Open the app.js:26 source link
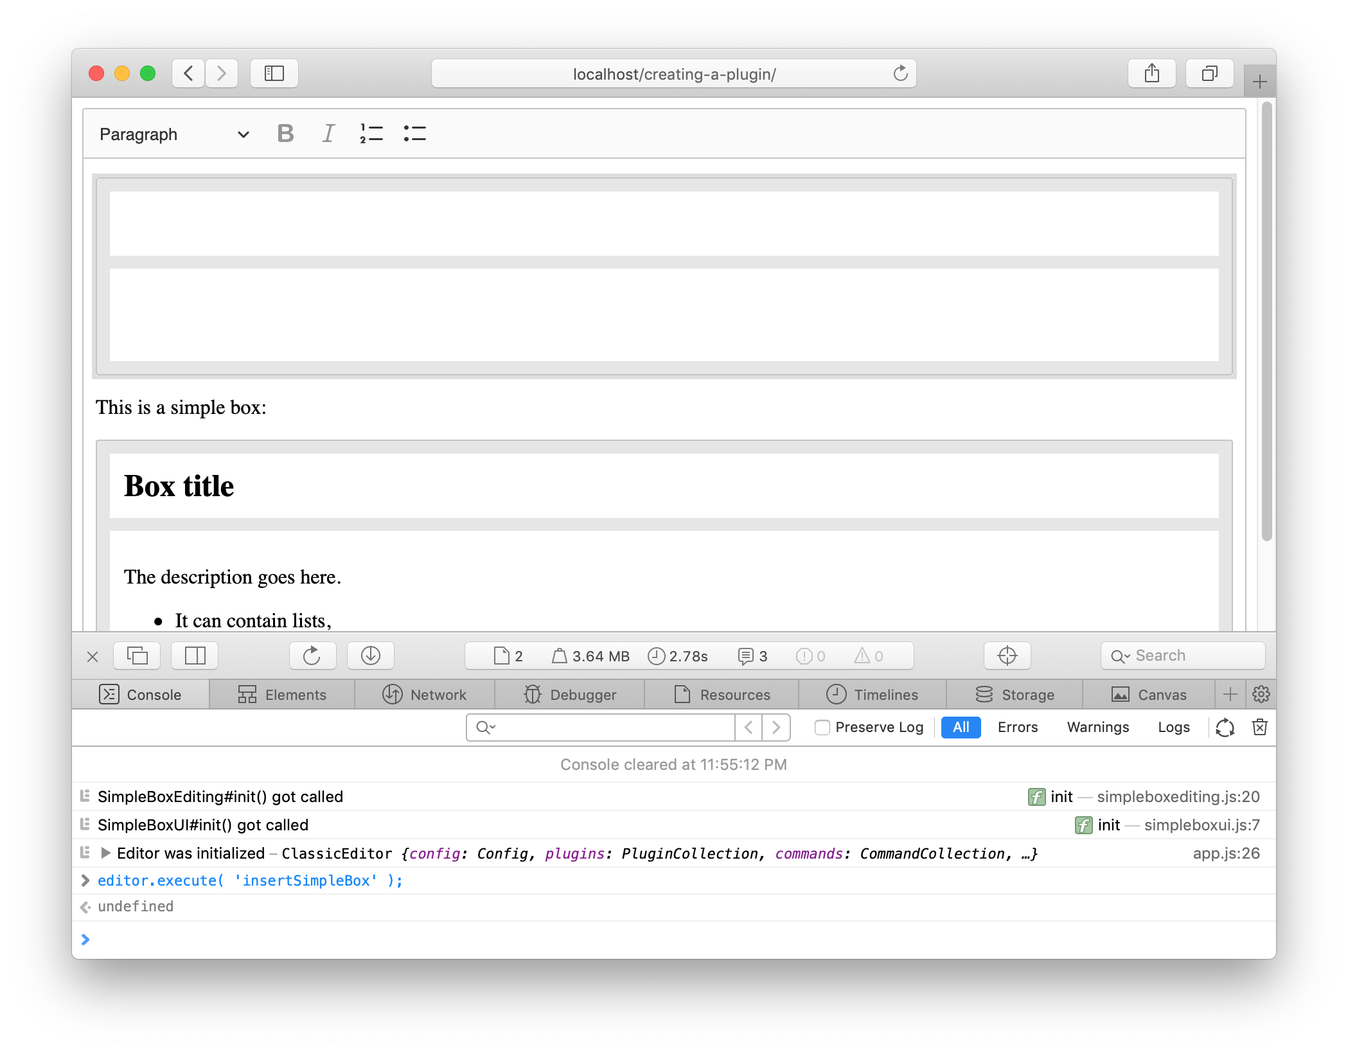 (x=1226, y=853)
